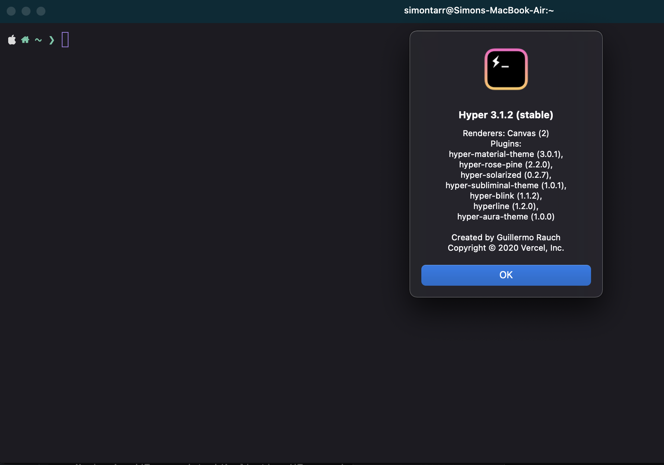Click the tilde symbol in the terminal prompt
Screen dimensions: 664x465
tap(38, 40)
